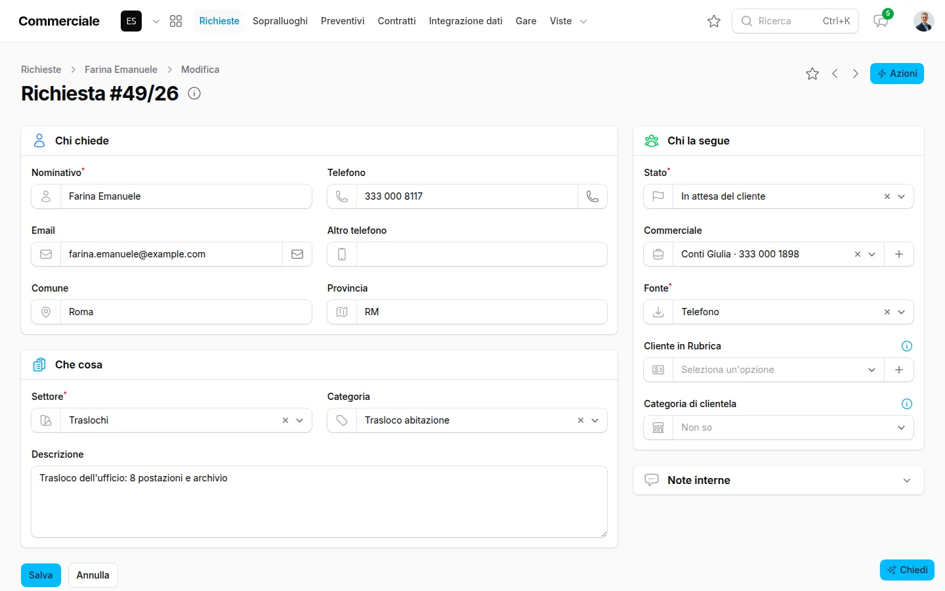The width and height of the screenshot is (945, 591).
Task: Open the Azioni button
Action: point(897,74)
